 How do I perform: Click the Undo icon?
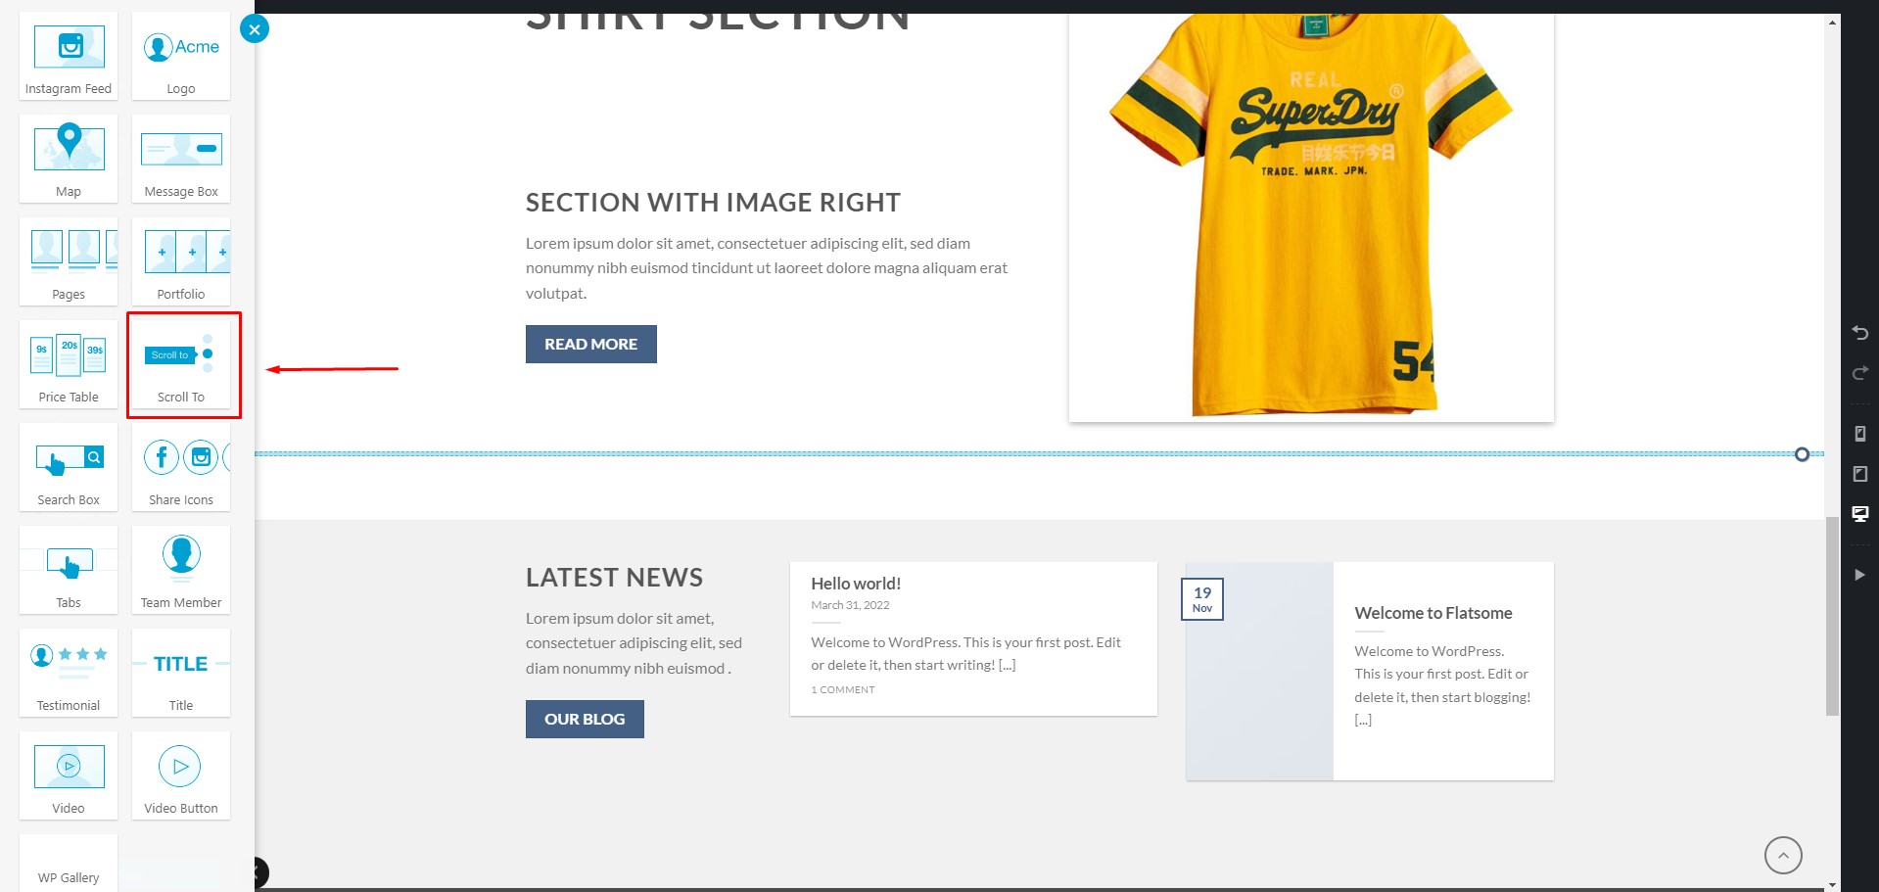pyautogui.click(x=1860, y=333)
